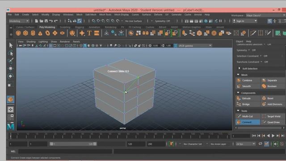
Task: Open the File menu
Action: 10,15
